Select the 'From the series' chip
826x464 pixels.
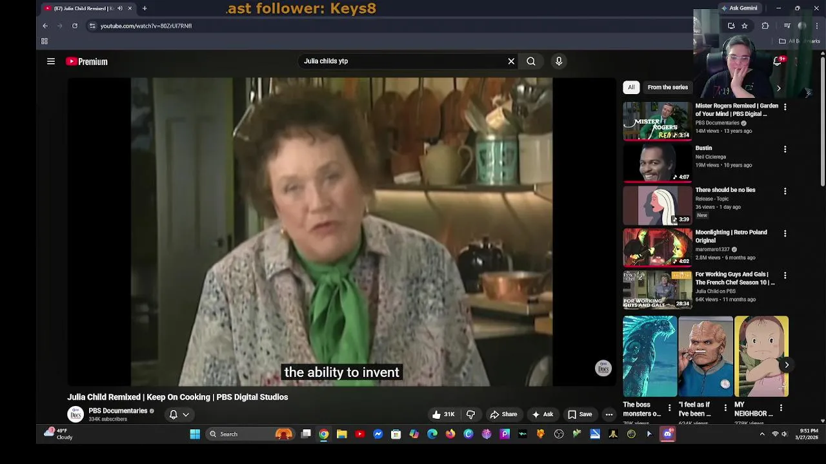[668, 87]
